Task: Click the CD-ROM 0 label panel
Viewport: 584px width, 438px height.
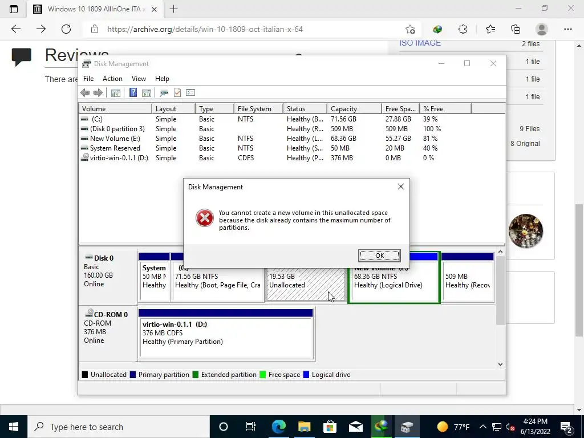Action: tap(108, 333)
